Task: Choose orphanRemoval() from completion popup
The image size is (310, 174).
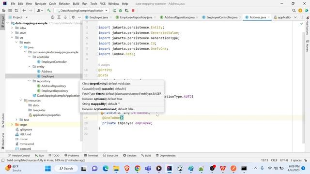Action: [x=122, y=109]
